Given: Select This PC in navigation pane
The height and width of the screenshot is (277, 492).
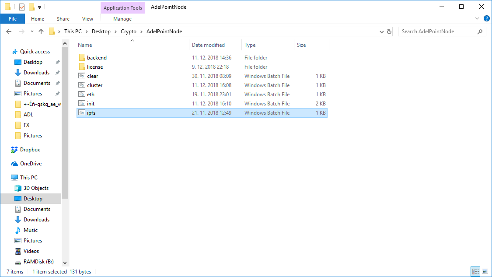Looking at the screenshot, I should pos(28,177).
